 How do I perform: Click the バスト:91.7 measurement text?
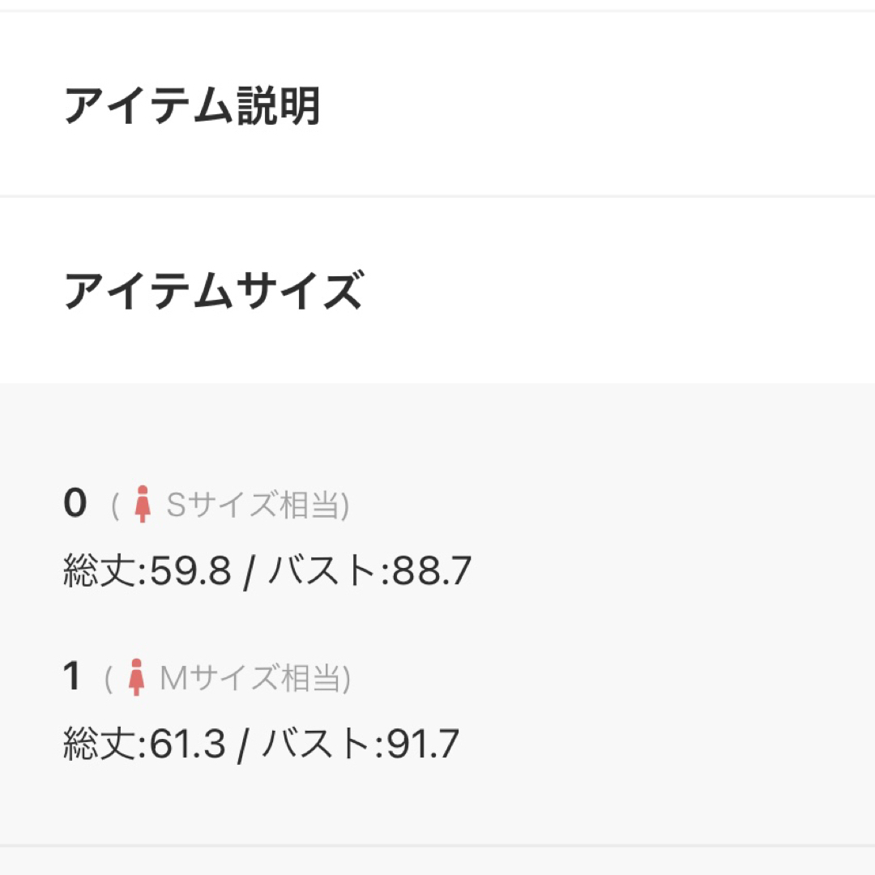[361, 743]
